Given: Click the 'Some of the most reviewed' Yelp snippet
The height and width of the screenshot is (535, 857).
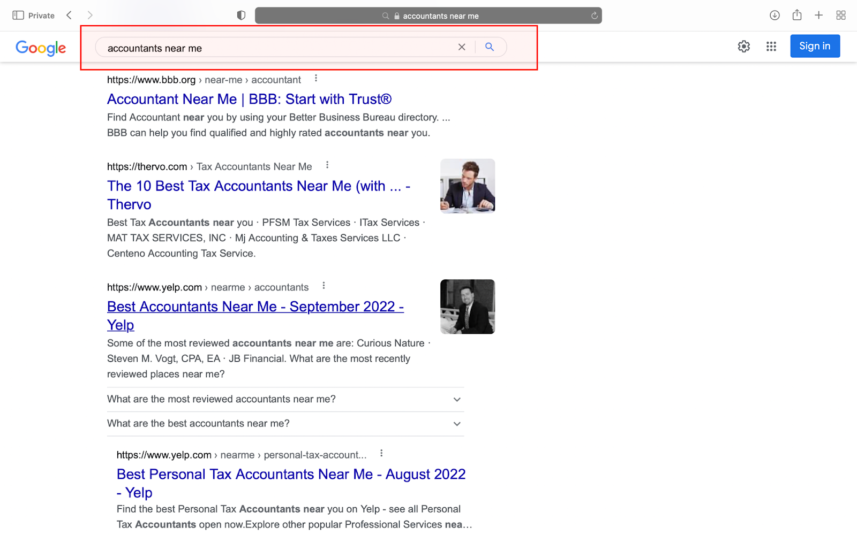Looking at the screenshot, I should tap(269, 358).
